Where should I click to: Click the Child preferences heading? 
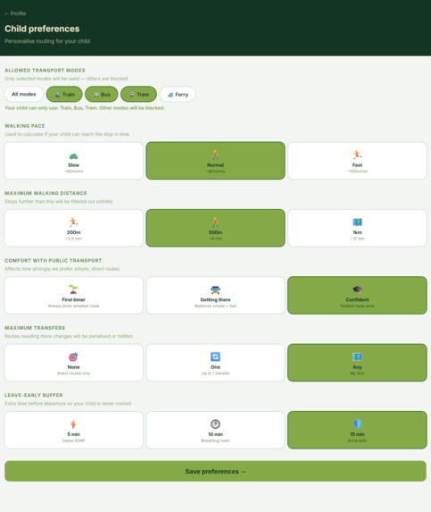42,29
